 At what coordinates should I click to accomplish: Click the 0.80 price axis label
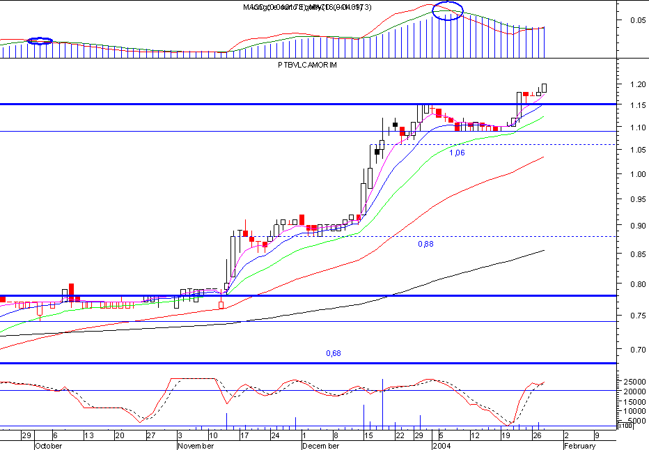pyautogui.click(x=638, y=284)
